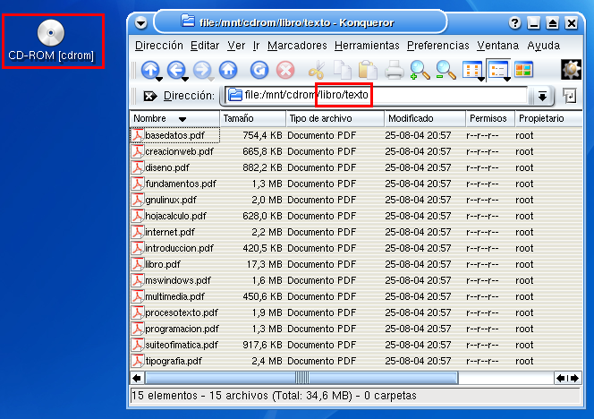Open the Back button history dropdown arrow

tap(185, 79)
